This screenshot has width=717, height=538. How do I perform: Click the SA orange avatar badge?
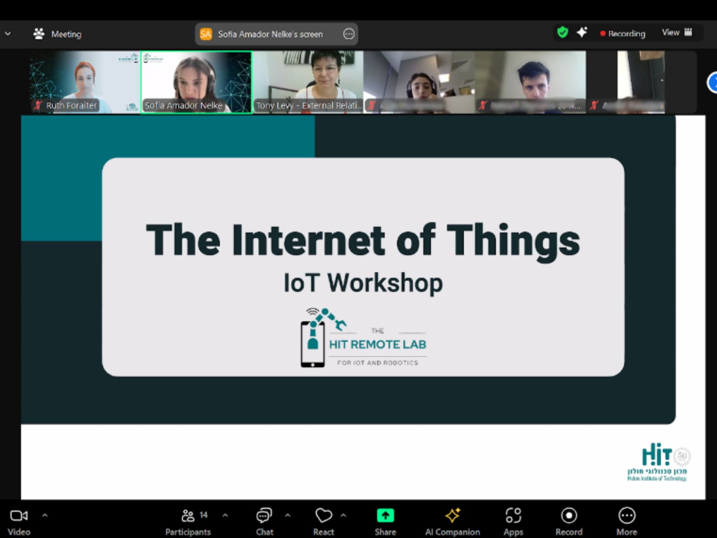coord(206,34)
